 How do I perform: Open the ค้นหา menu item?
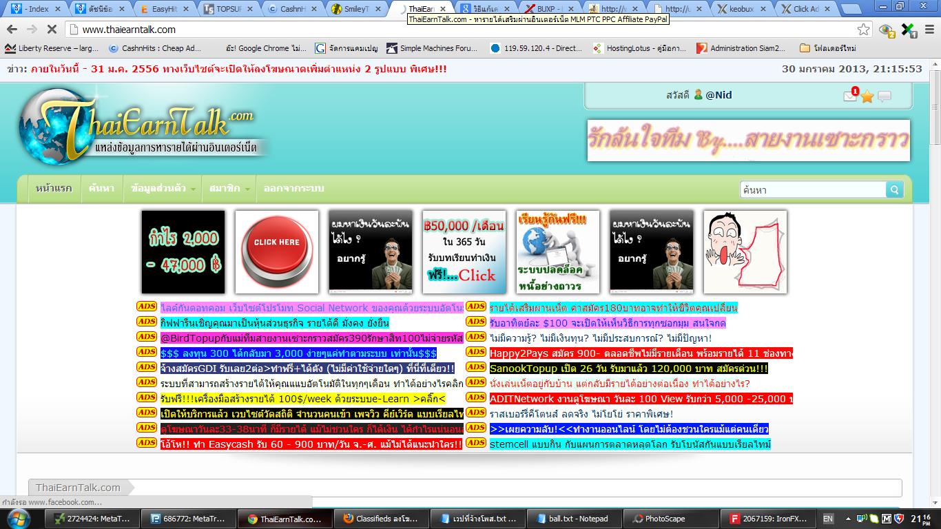(x=101, y=188)
